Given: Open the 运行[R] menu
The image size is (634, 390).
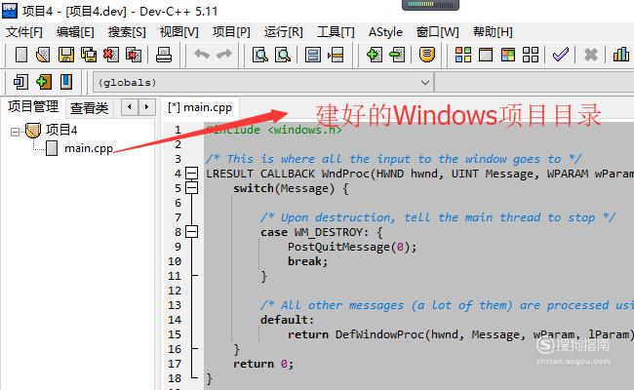Looking at the screenshot, I should click(284, 32).
